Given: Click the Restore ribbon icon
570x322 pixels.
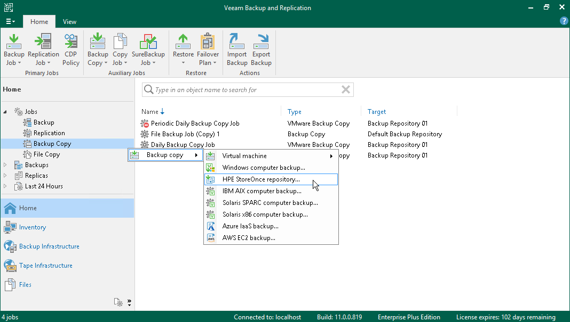Looking at the screenshot, I should [x=183, y=42].
